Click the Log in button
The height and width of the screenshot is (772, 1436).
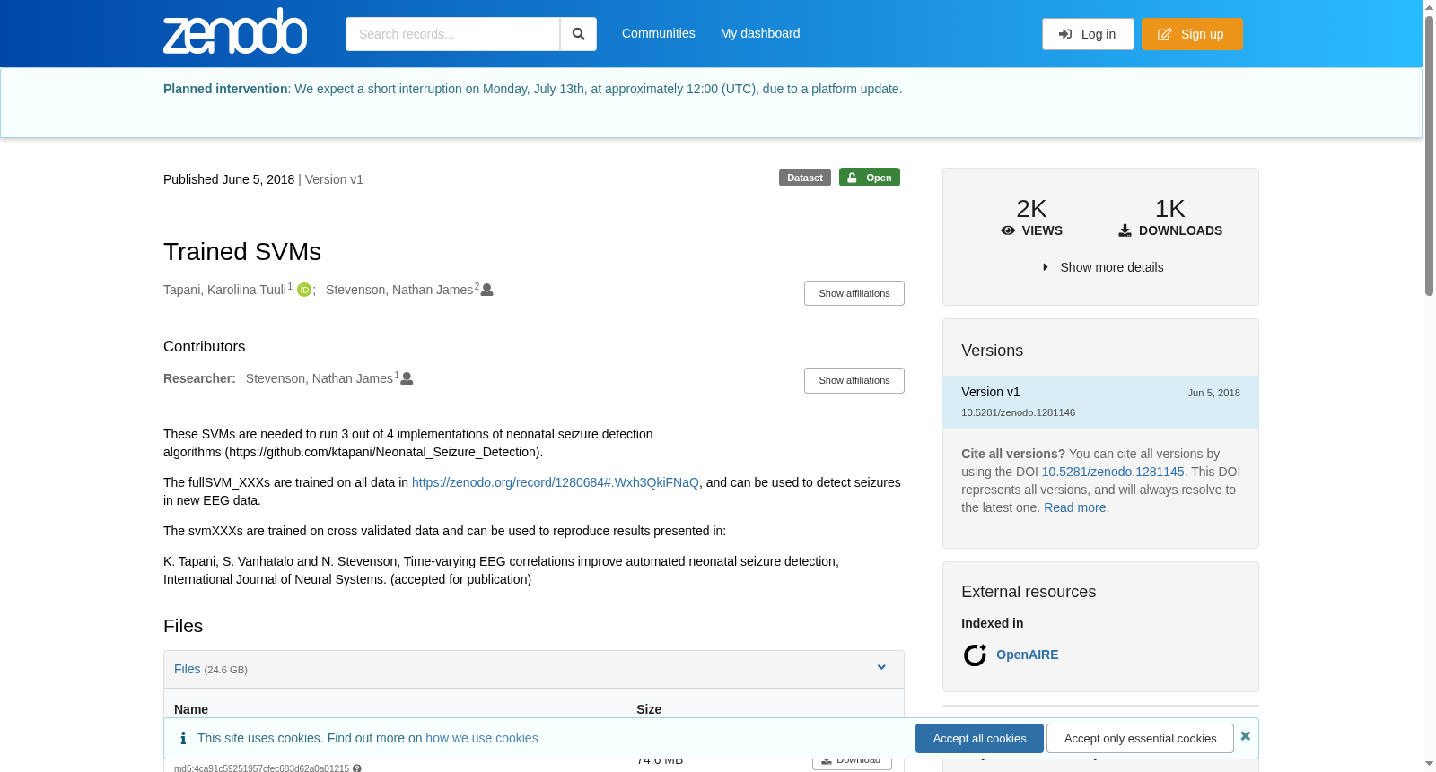[1088, 34]
